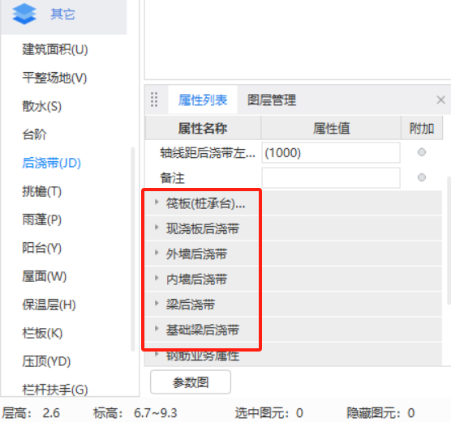Click the 其它 layers category icon
This screenshot has height=422, width=451.
(x=24, y=14)
